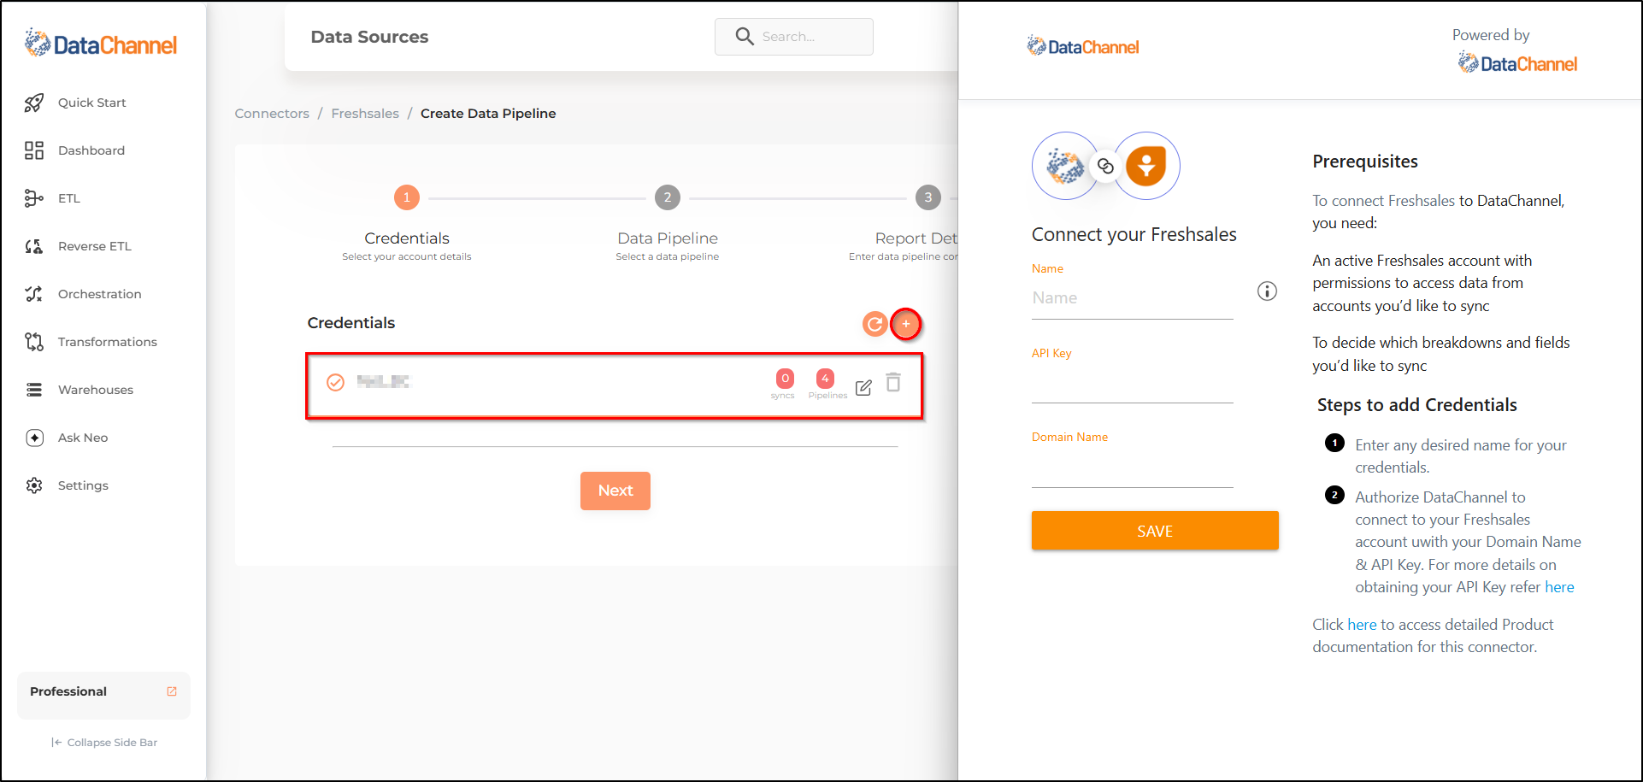The height and width of the screenshot is (782, 1643).
Task: Go to Warehouses menu item
Action: (96, 390)
